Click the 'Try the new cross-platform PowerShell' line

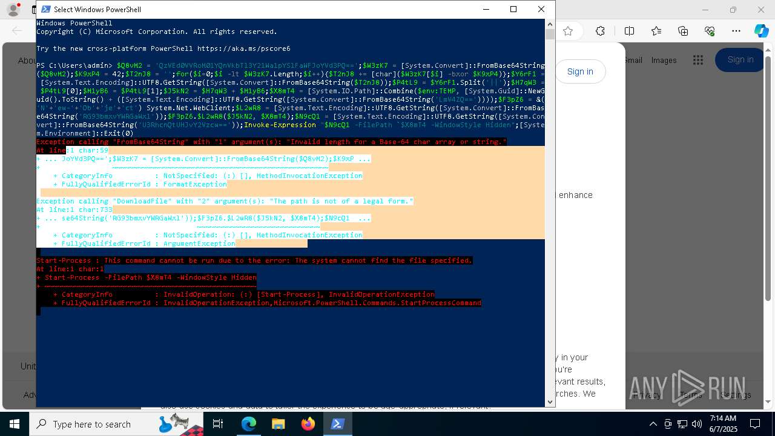(x=163, y=48)
